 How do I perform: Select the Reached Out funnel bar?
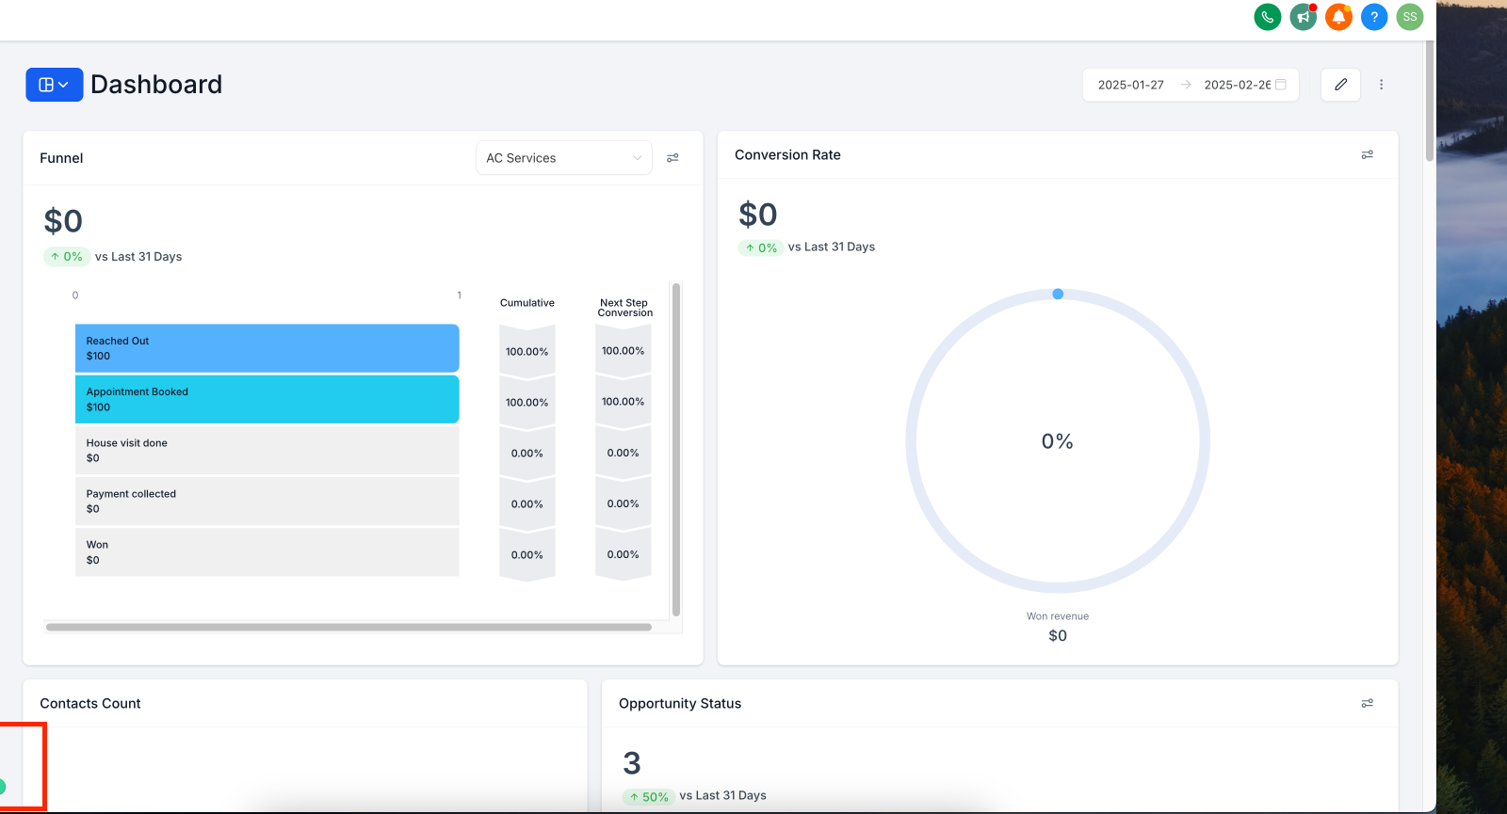pos(267,348)
